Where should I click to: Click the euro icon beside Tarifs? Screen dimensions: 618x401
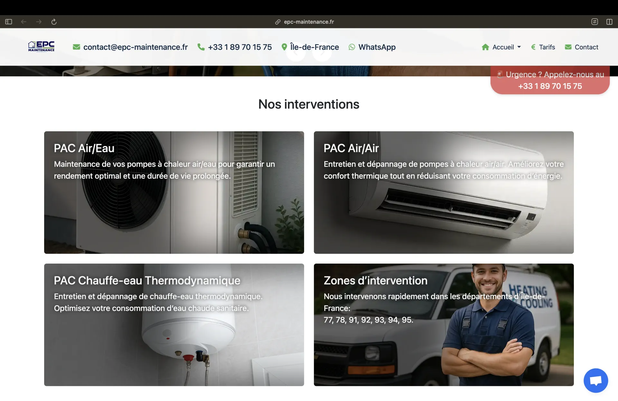(x=533, y=47)
